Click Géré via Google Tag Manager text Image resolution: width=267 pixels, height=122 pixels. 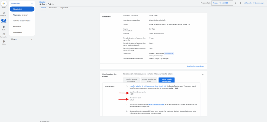pos(159,59)
